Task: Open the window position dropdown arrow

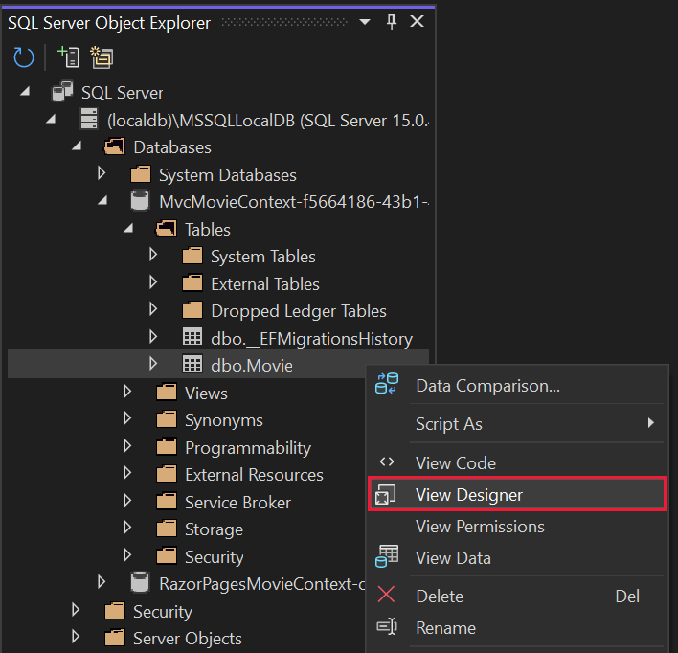Action: click(x=364, y=22)
